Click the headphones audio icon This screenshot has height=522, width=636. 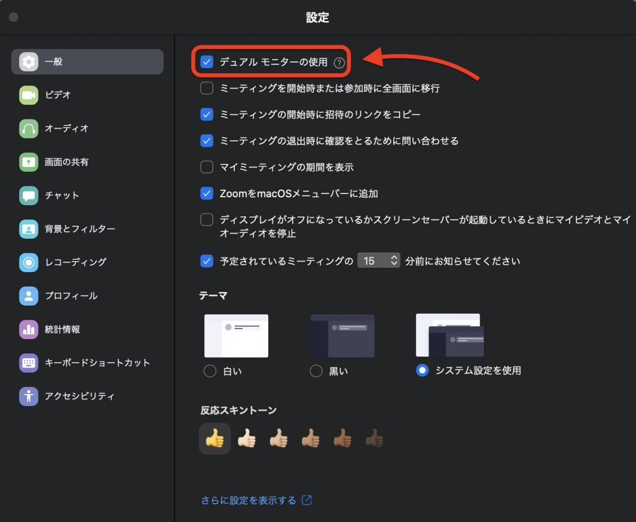point(29,128)
